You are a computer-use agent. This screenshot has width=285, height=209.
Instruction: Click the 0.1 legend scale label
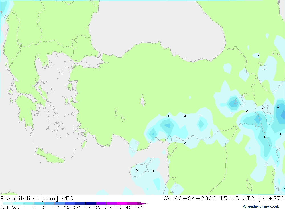(5, 207)
